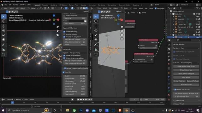Click zoom magnifier in User Perspective viewport
The width and height of the screenshot is (202, 113).
coord(122,27)
